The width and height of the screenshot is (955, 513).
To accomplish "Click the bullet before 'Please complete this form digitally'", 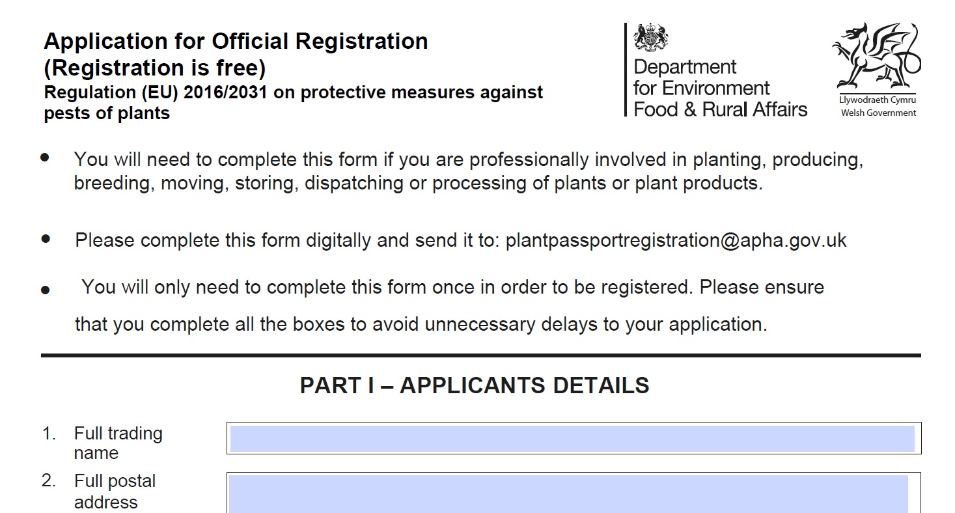I will pos(46,239).
